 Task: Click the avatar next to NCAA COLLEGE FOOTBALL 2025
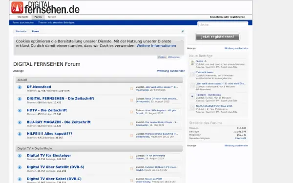[x=192, y=107]
